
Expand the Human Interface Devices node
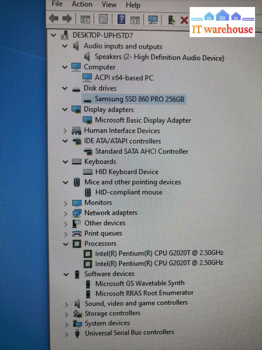coord(65,131)
